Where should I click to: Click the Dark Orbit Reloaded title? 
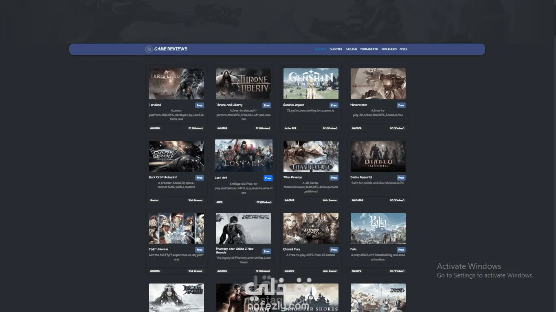click(163, 177)
